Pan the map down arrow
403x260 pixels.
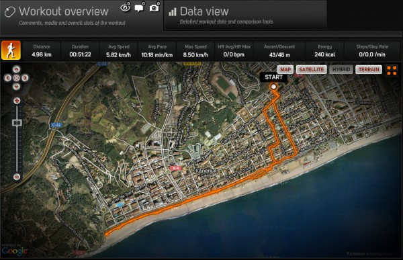pos(16,87)
